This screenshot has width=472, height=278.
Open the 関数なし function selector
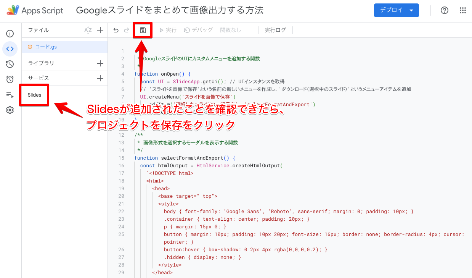tap(231, 30)
